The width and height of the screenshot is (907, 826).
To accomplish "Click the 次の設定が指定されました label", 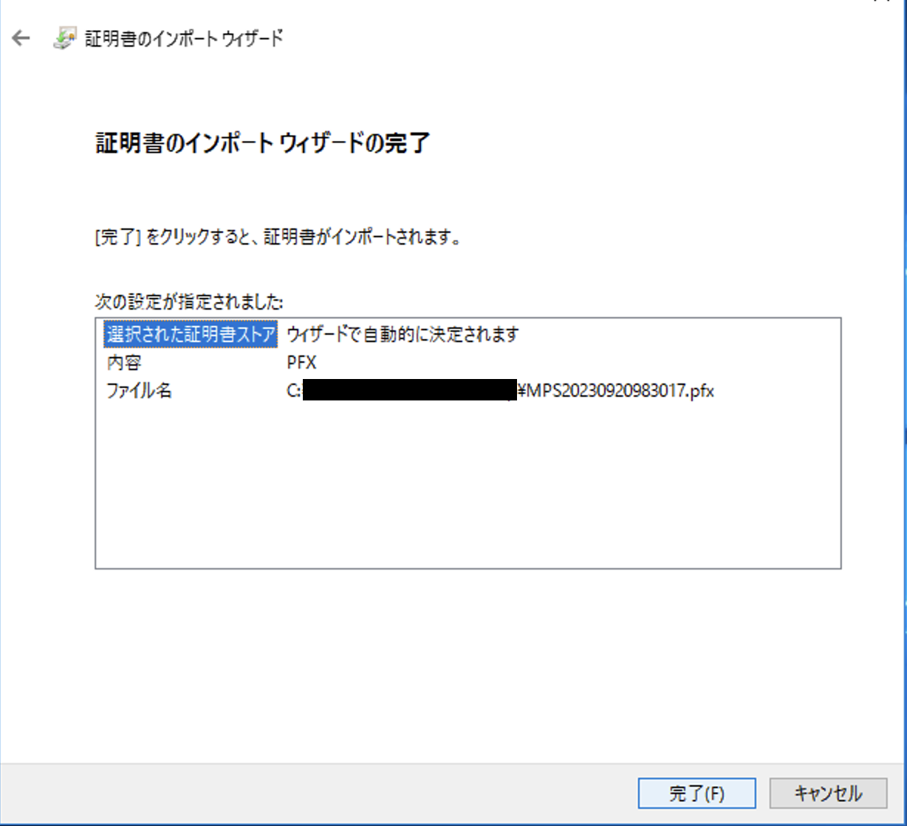I will [x=189, y=302].
